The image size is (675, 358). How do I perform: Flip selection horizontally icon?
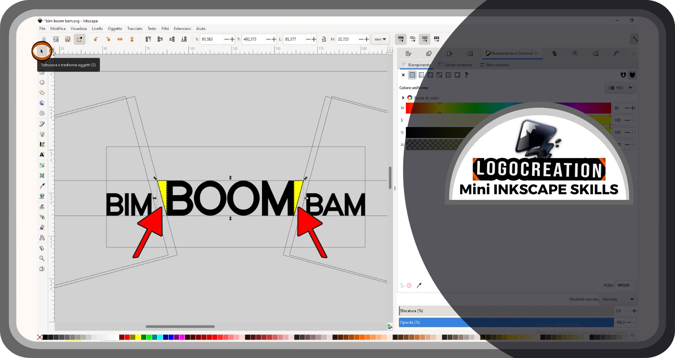[120, 39]
